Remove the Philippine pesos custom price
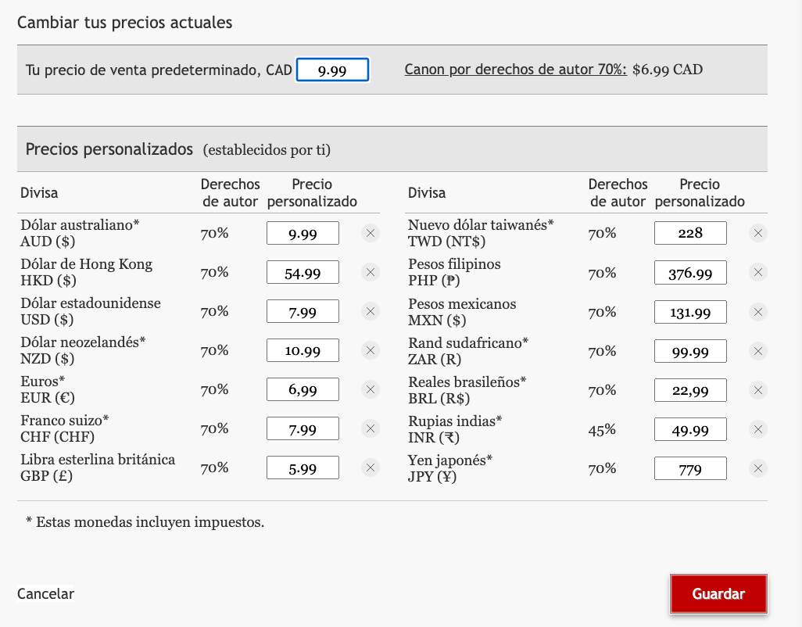The image size is (802, 627). coord(757,272)
